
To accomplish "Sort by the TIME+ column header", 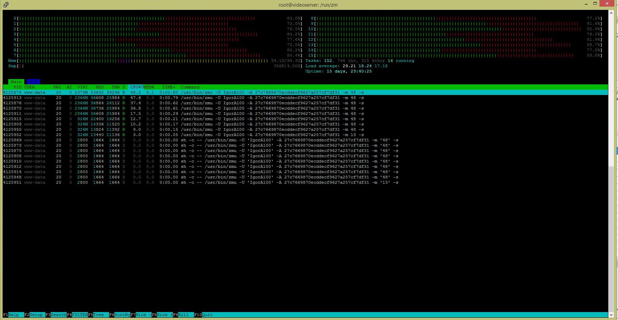I will coord(169,87).
